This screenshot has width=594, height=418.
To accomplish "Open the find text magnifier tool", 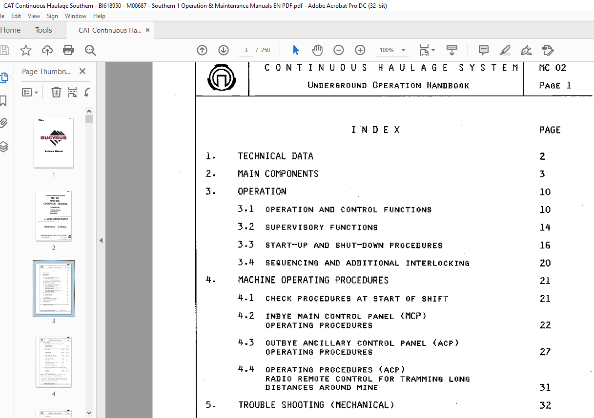I will pos(90,50).
